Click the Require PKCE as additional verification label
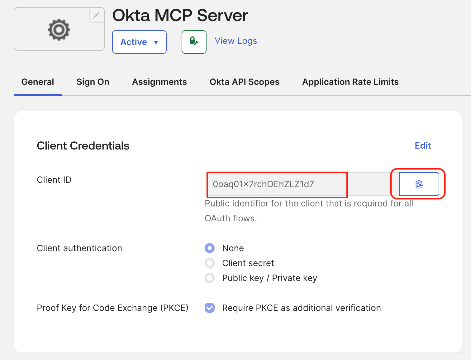The height and width of the screenshot is (360, 471). click(x=301, y=308)
